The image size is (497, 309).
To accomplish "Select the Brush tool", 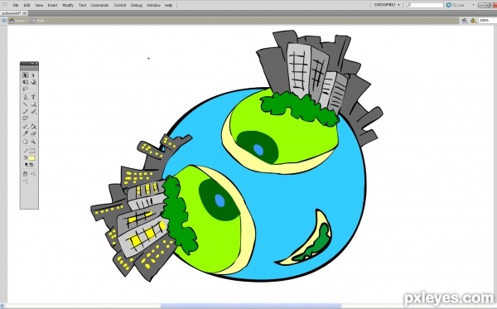I will click(x=33, y=112).
